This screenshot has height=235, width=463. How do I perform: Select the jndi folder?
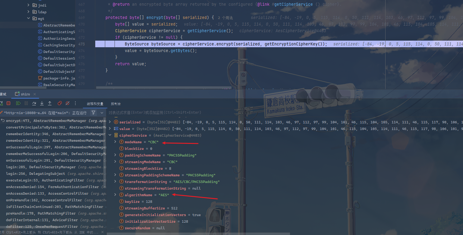[42, 5]
